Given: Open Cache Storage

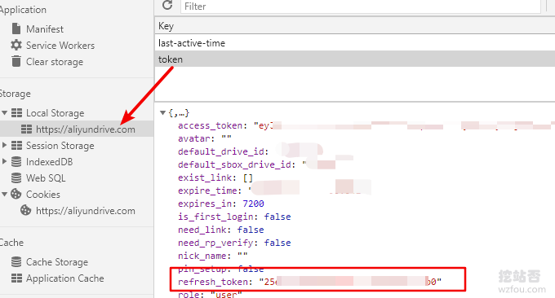Looking at the screenshot, I should (57, 262).
